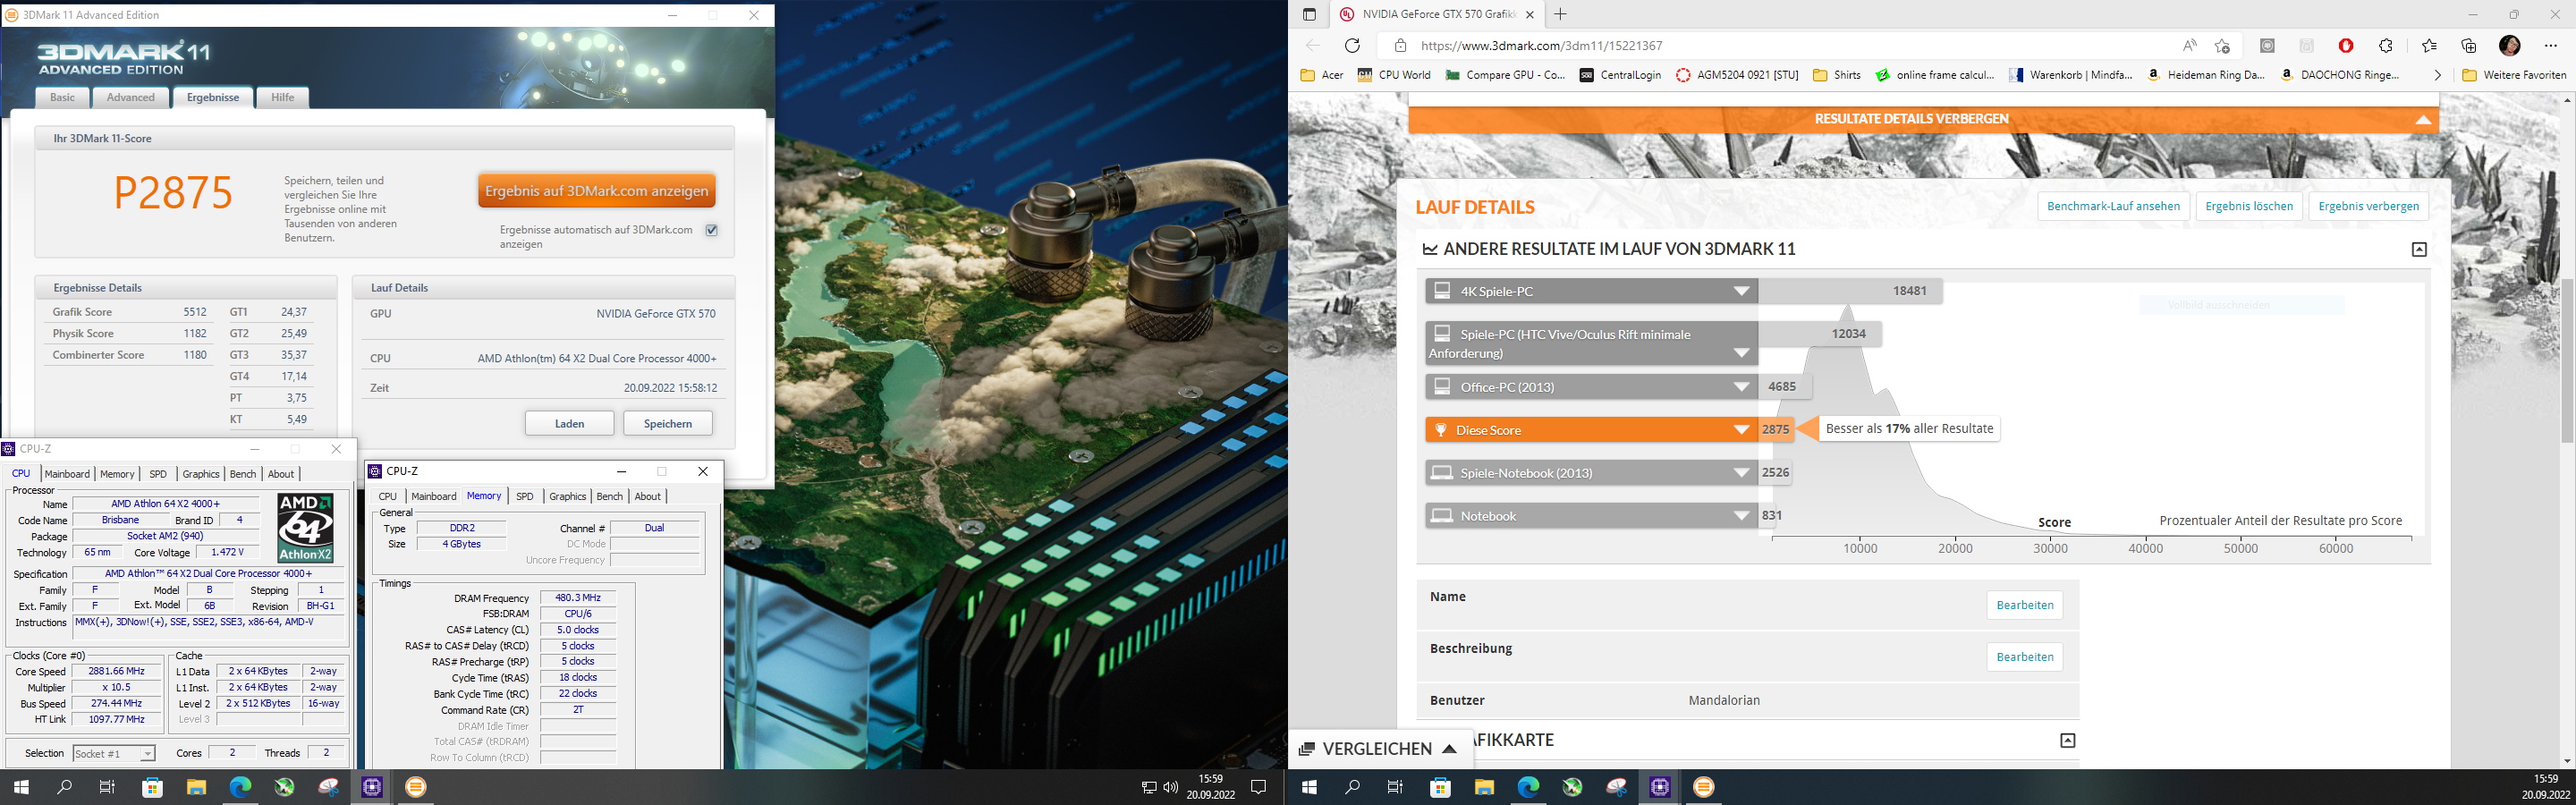Viewport: 2576px width, 805px height.
Task: Open the Action Center notification icon
Action: point(1259,787)
